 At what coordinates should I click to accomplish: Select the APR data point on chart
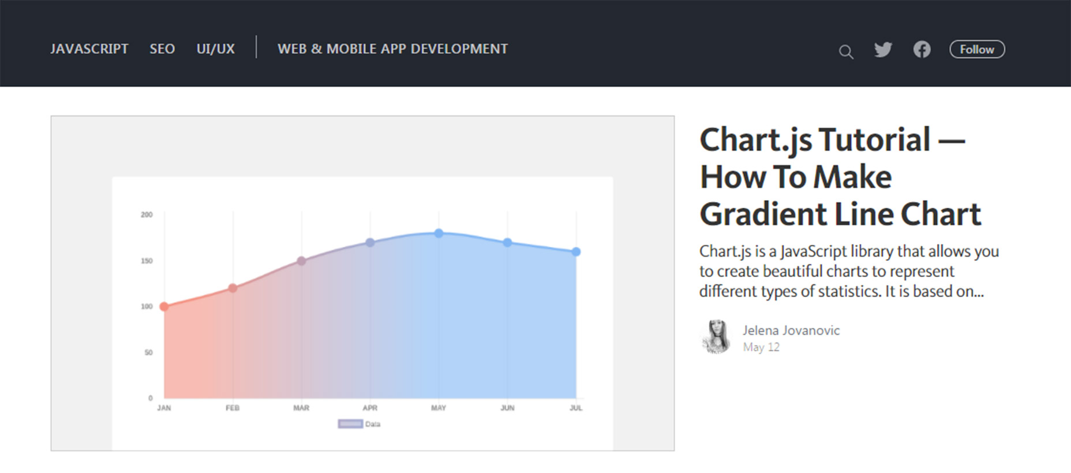(x=370, y=242)
